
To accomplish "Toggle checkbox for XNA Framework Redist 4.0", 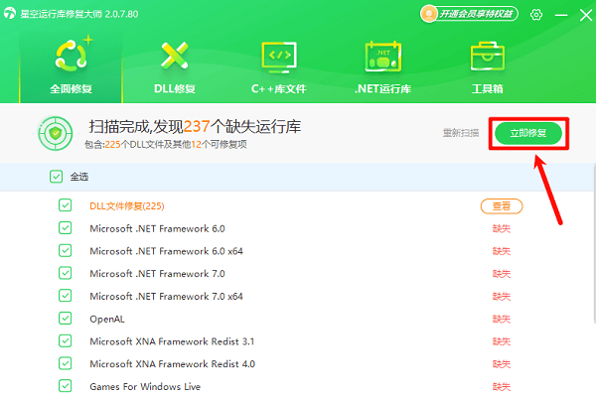I will click(65, 363).
